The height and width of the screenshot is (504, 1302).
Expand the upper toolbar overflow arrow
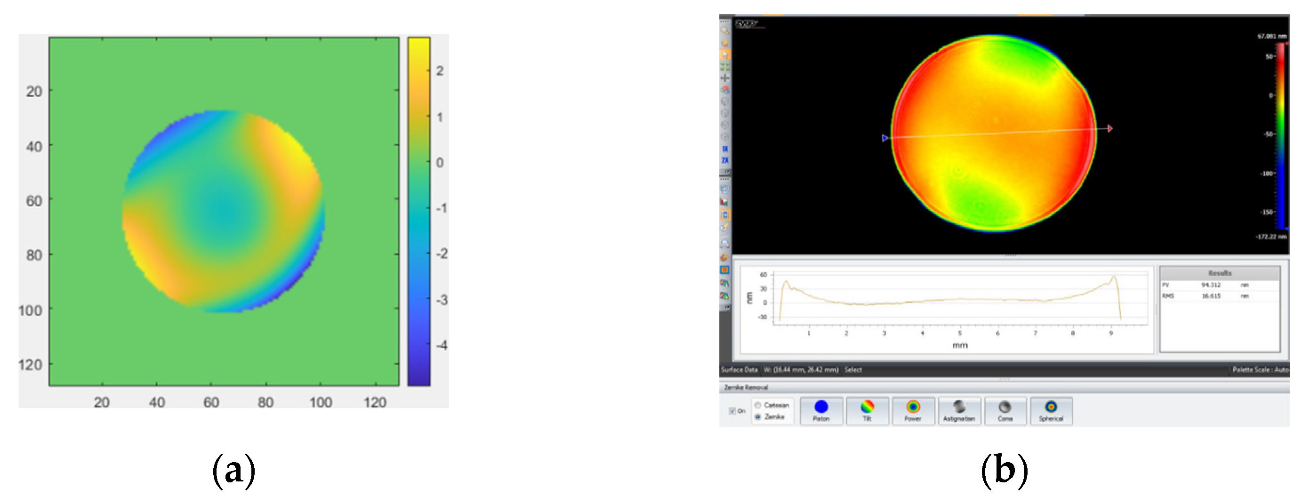tap(726, 172)
